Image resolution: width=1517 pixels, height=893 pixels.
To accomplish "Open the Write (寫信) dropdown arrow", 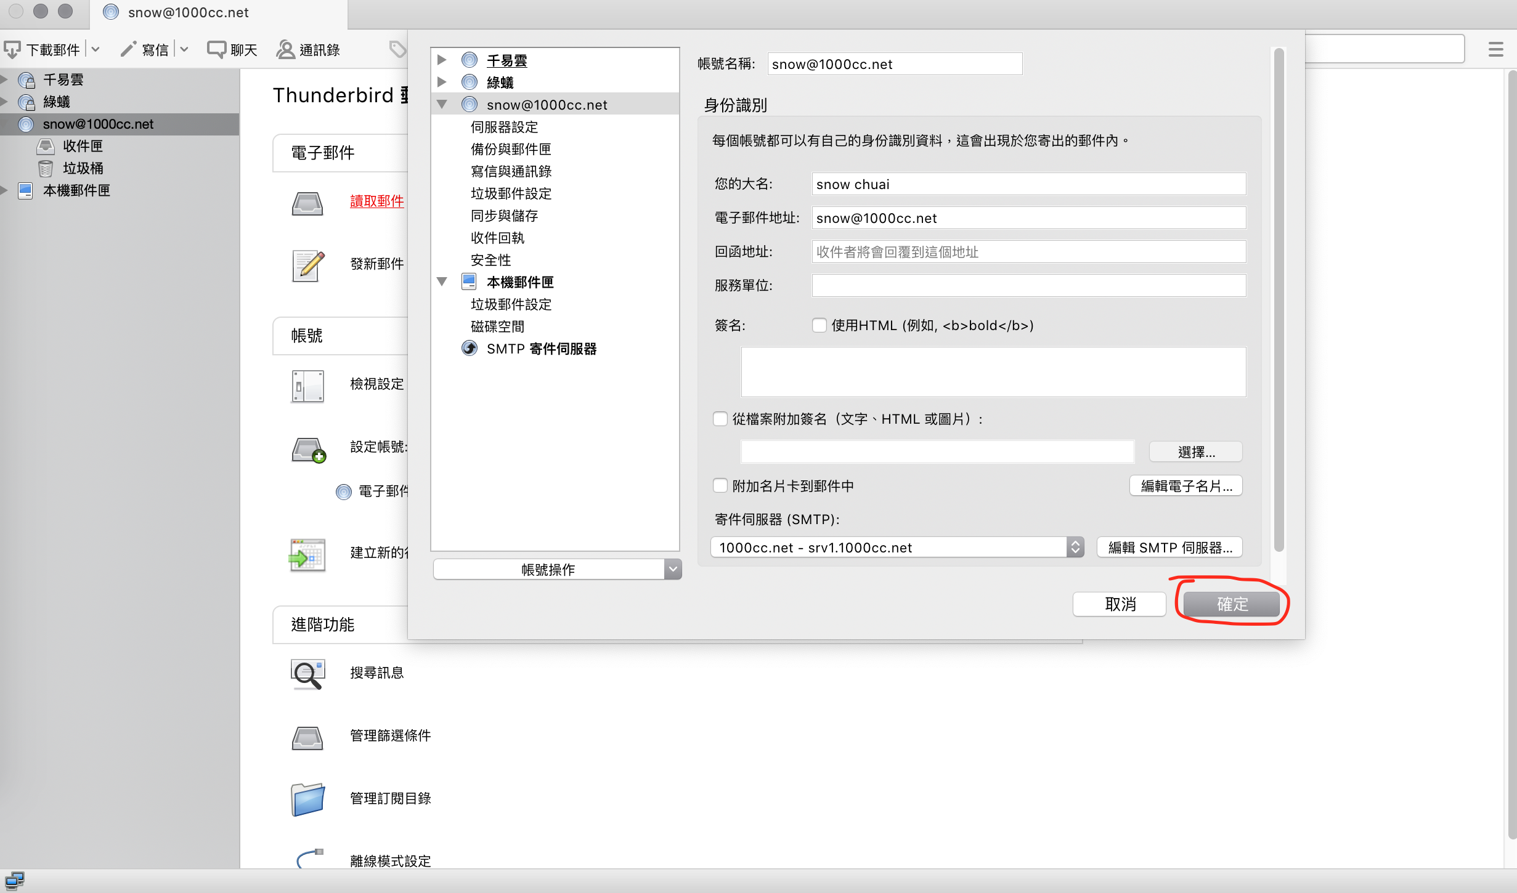I will [x=184, y=49].
